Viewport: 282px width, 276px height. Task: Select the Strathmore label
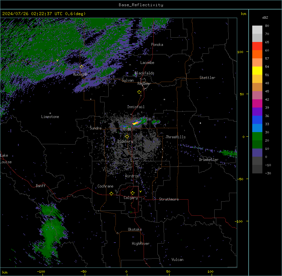(169, 199)
